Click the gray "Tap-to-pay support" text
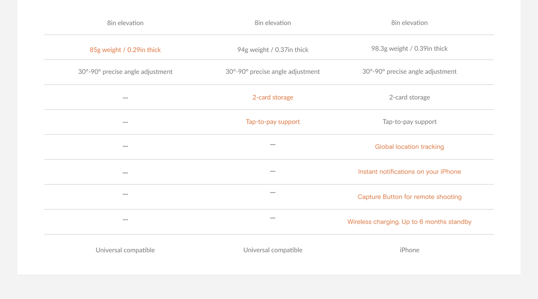Image resolution: width=538 pixels, height=299 pixels. [x=409, y=122]
